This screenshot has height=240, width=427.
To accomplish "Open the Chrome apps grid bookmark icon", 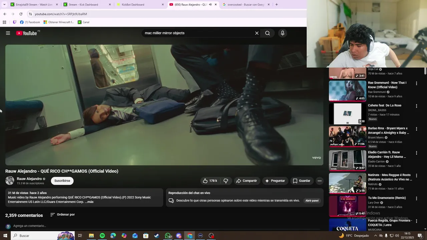I will (x=4, y=22).
